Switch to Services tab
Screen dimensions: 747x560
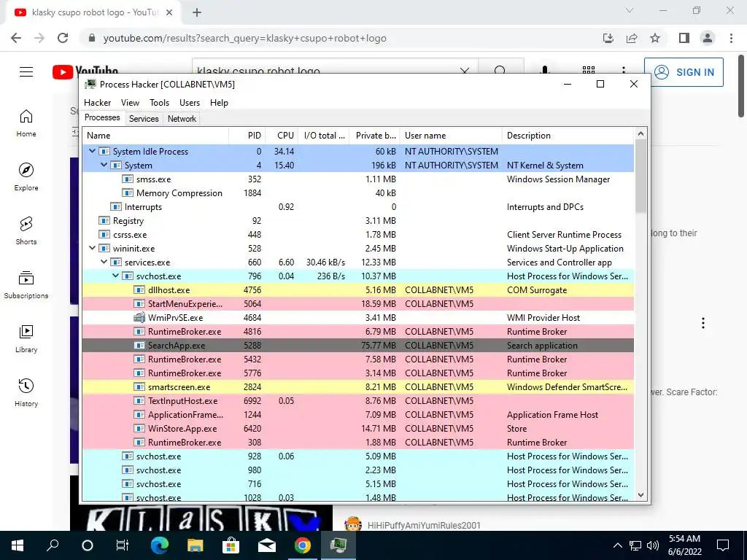(x=144, y=119)
